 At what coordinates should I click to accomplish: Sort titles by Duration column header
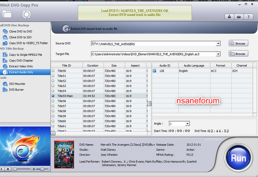tap(93, 66)
